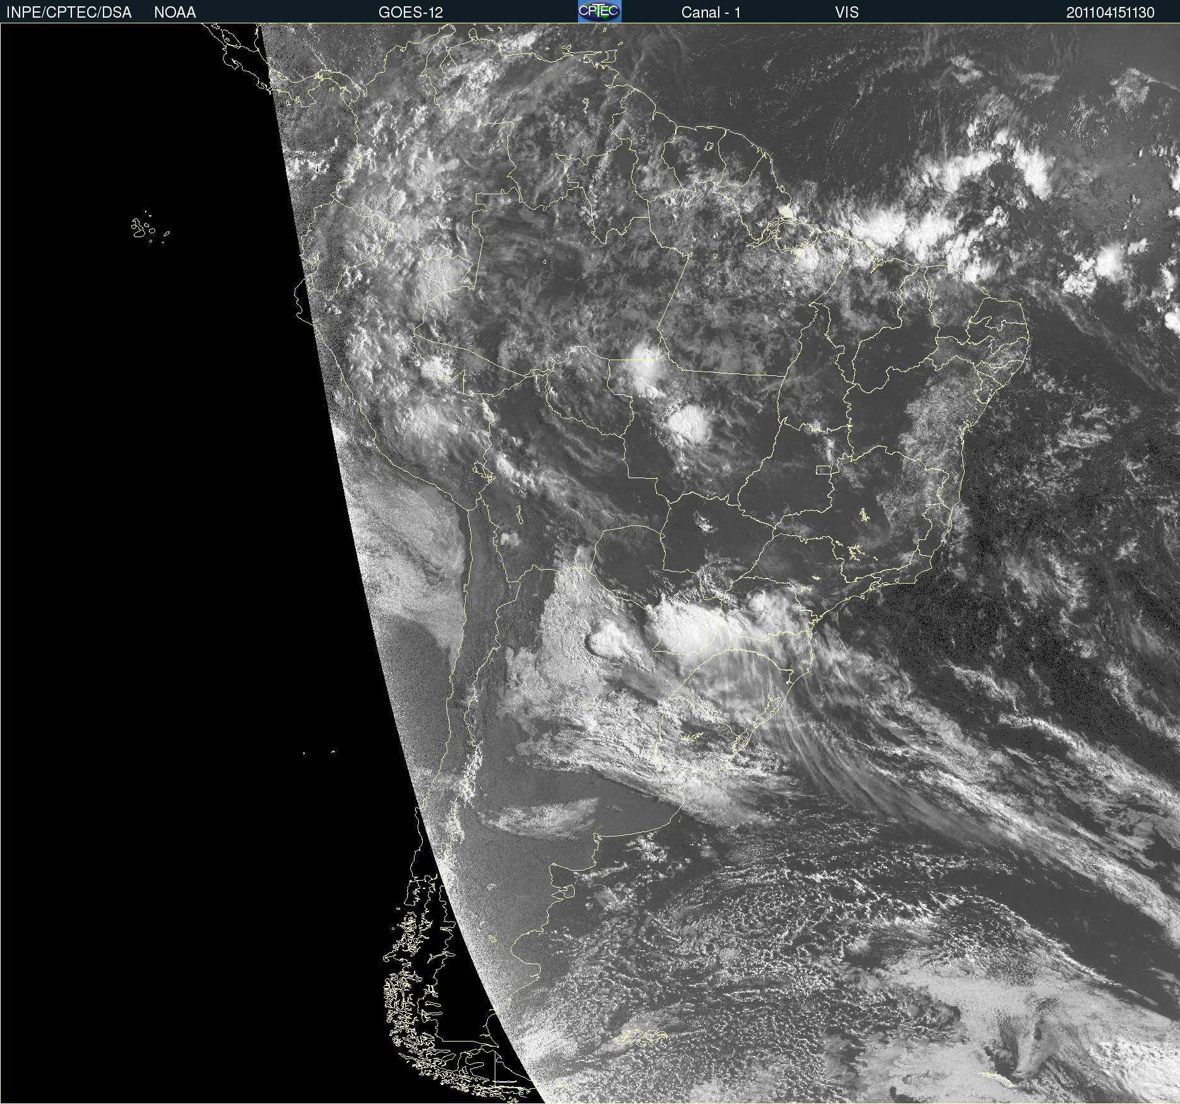The height and width of the screenshot is (1104, 1180).
Task: Select the INPE/CPTEC/DSA header text
Action: point(69,13)
